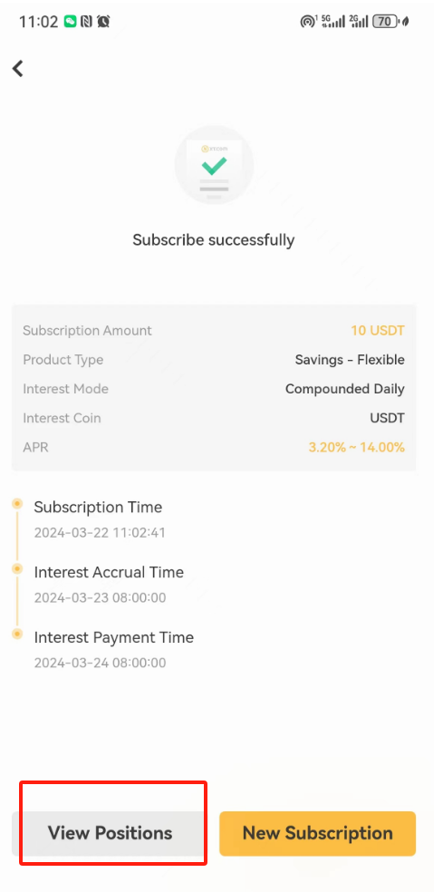Screen dimensions: 443x892
Task: Tap the 10 USDT subscription amount
Action: pos(378,331)
